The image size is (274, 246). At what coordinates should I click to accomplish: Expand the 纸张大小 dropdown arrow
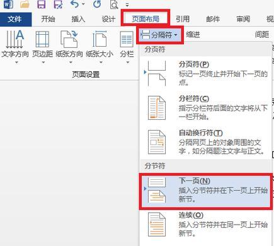(101, 62)
